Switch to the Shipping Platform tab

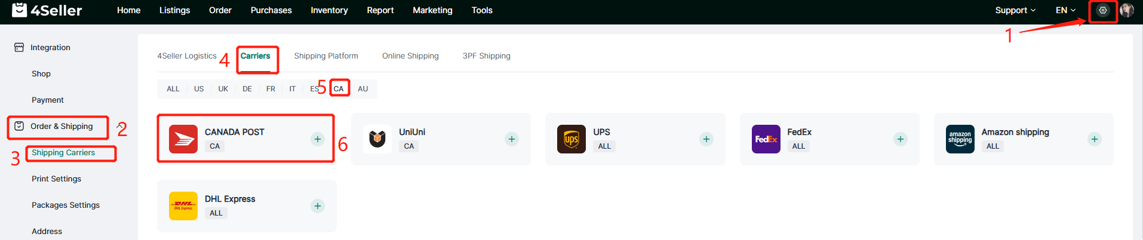coord(326,56)
